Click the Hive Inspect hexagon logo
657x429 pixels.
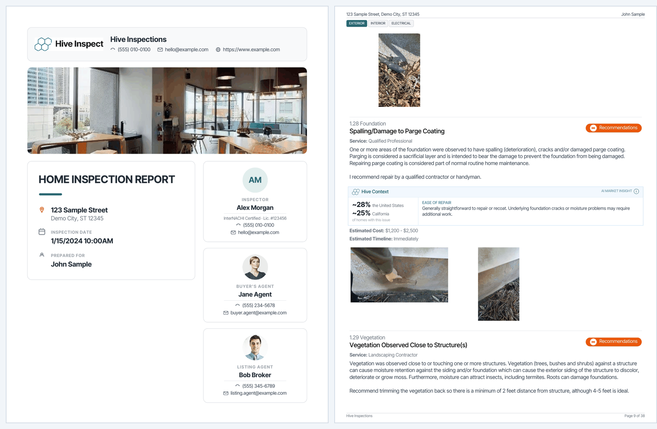43,44
